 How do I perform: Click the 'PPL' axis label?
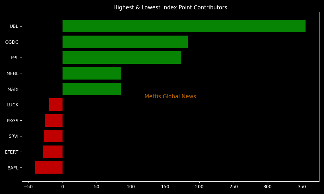pyautogui.click(x=15, y=58)
